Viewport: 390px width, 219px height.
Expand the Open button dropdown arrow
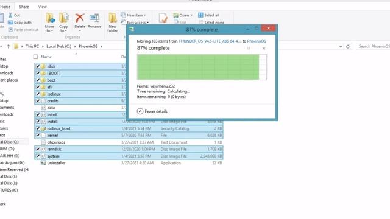click(191, 15)
